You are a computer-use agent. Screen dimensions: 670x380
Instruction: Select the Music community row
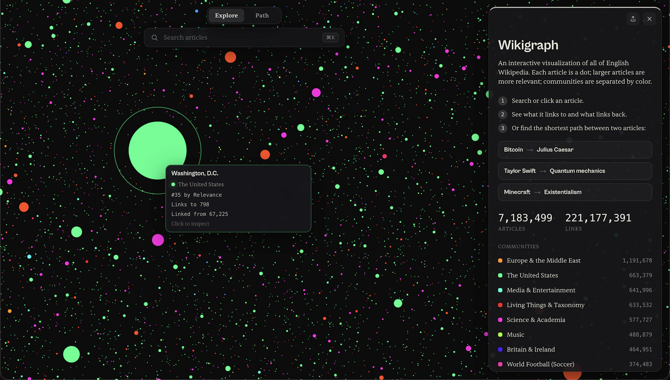coord(575,335)
